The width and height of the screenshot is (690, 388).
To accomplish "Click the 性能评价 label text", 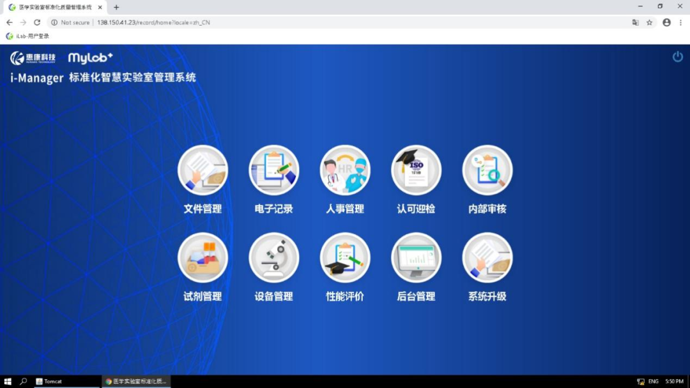I will [x=345, y=296].
